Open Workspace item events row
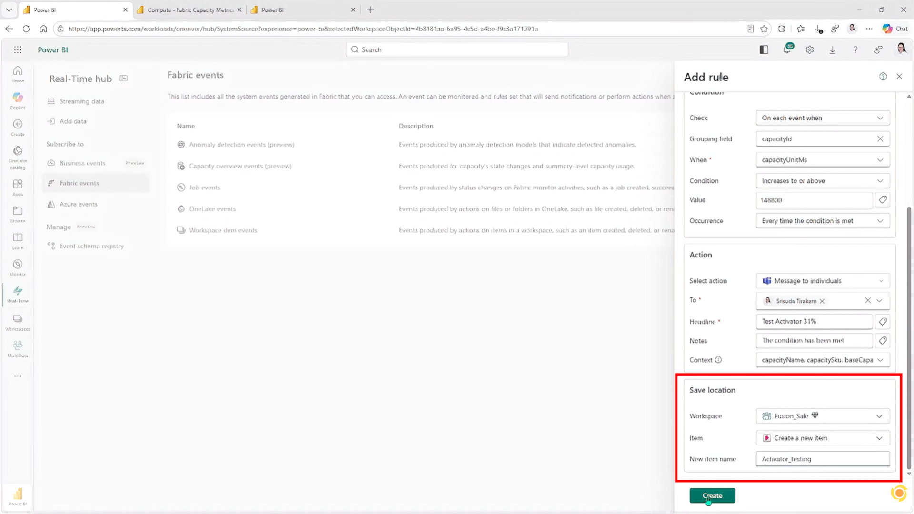Viewport: 914px width, 514px height. [223, 230]
